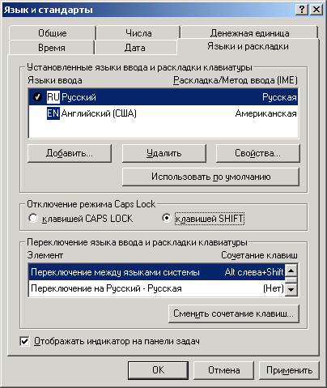Open Свойства... for selected language
The image size is (327, 388).
click(x=257, y=153)
